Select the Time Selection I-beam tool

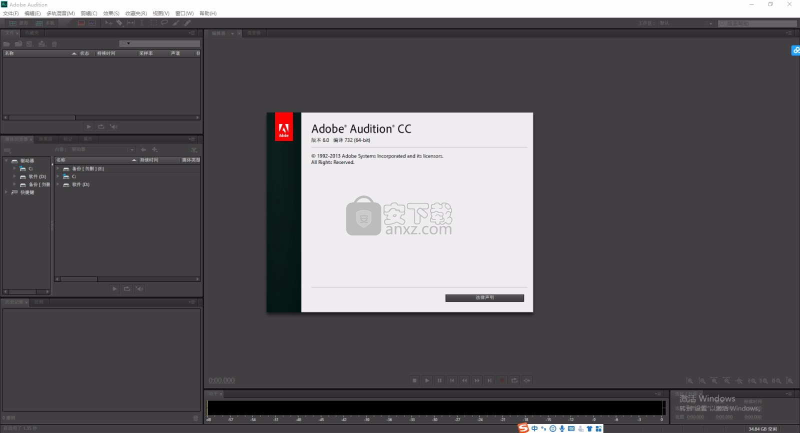[142, 23]
